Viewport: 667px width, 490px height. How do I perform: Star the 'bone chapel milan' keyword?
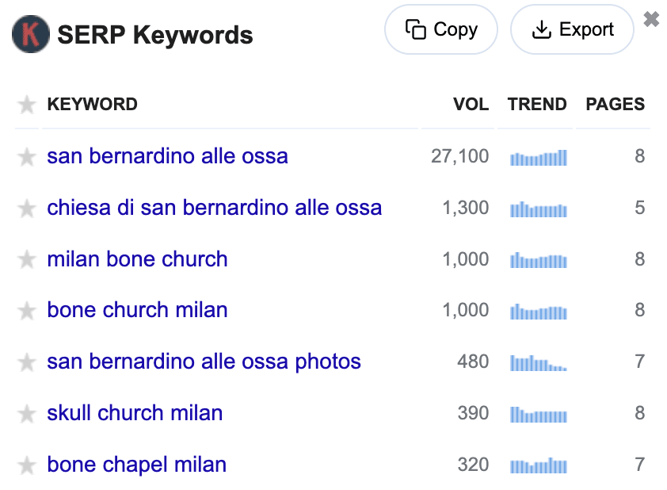click(27, 465)
